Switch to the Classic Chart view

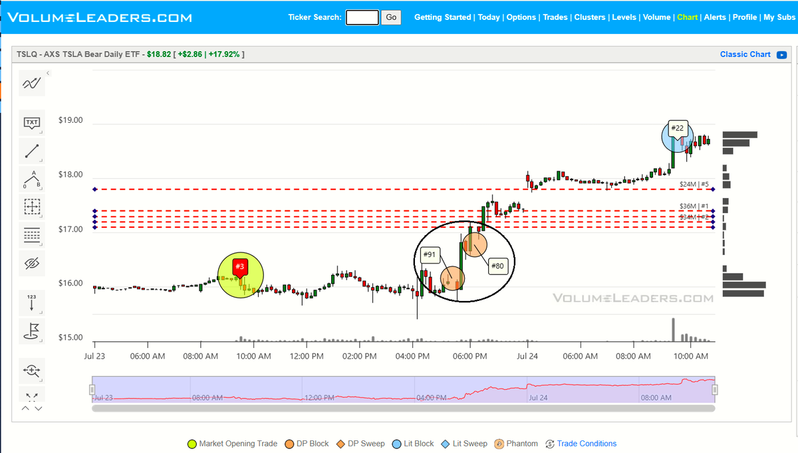coord(745,54)
